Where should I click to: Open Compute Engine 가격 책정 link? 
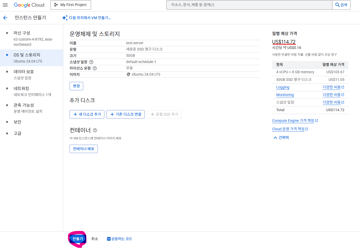[295, 121]
